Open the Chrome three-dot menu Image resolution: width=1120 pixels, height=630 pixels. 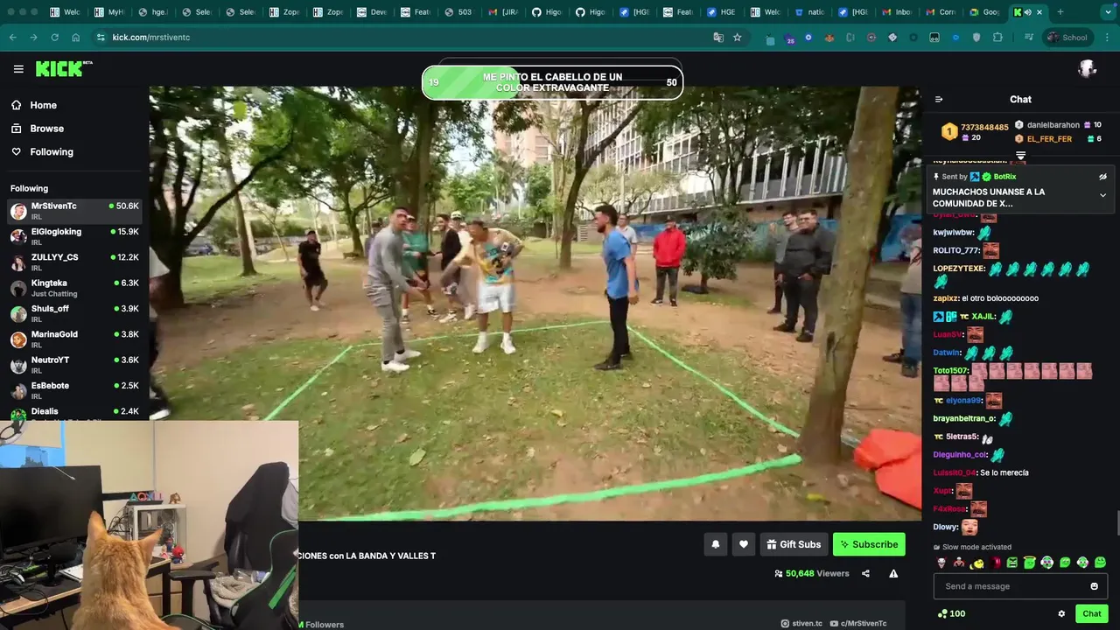point(1107,38)
